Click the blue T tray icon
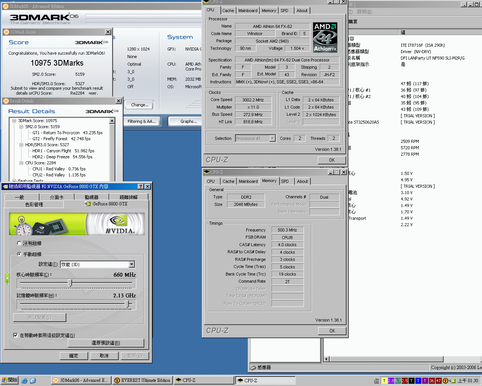 click(418, 381)
